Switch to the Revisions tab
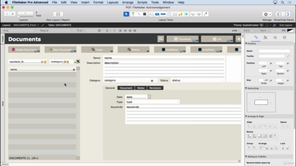The width and height of the screenshot is (296, 166). (x=155, y=88)
